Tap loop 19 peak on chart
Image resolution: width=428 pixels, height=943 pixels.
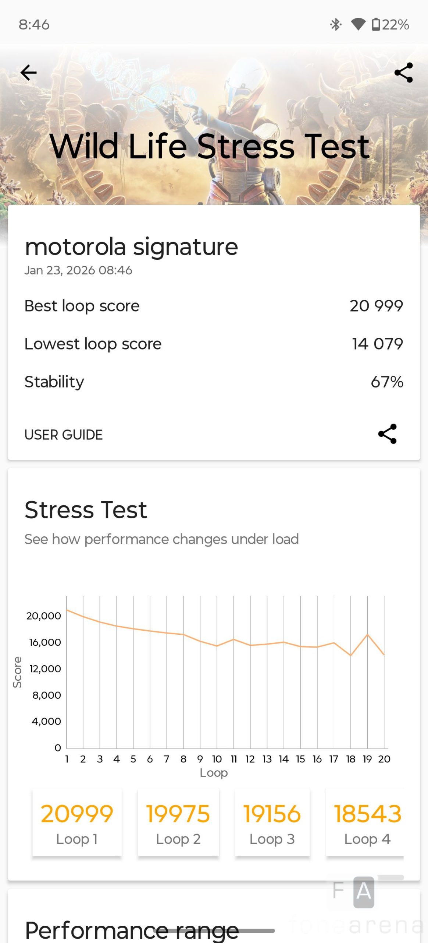point(367,635)
